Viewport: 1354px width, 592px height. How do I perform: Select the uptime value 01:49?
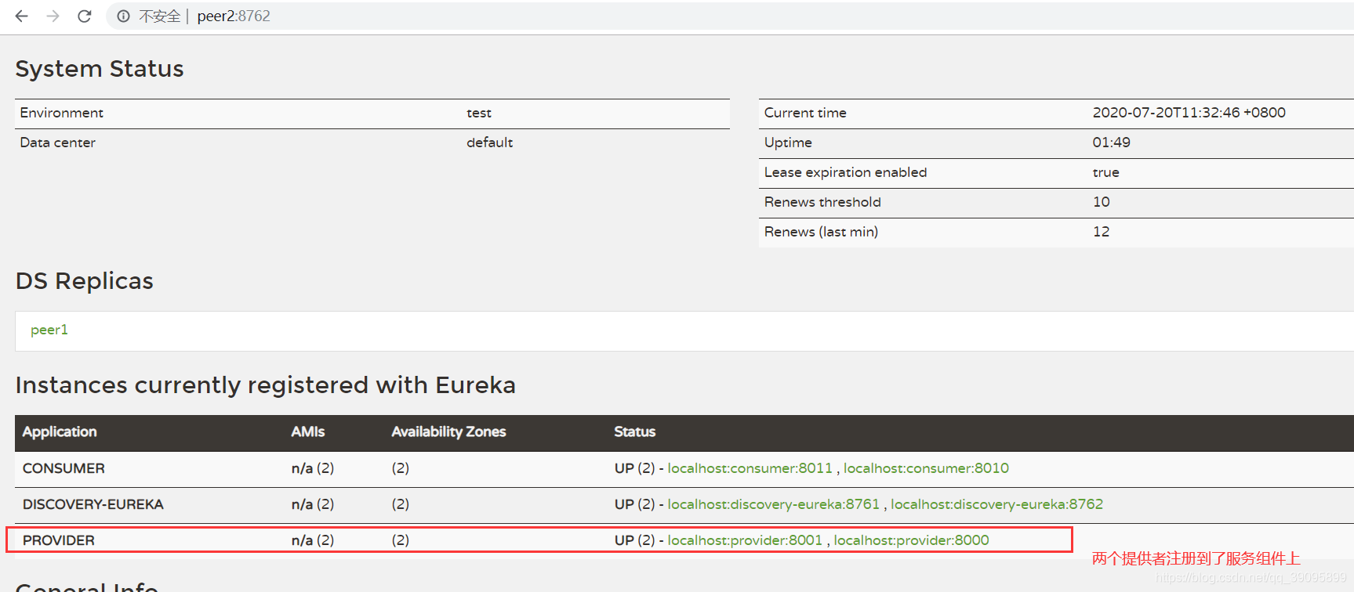[1112, 143]
